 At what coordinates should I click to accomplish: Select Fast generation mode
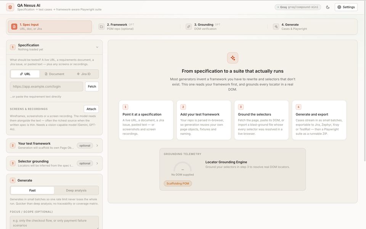pyautogui.click(x=32, y=190)
